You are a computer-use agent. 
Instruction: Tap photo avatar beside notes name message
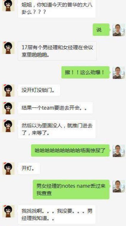(x=119, y=186)
